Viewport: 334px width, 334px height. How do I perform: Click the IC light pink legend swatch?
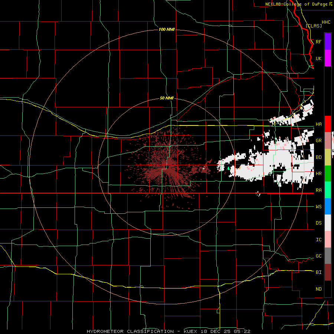(x=328, y=239)
